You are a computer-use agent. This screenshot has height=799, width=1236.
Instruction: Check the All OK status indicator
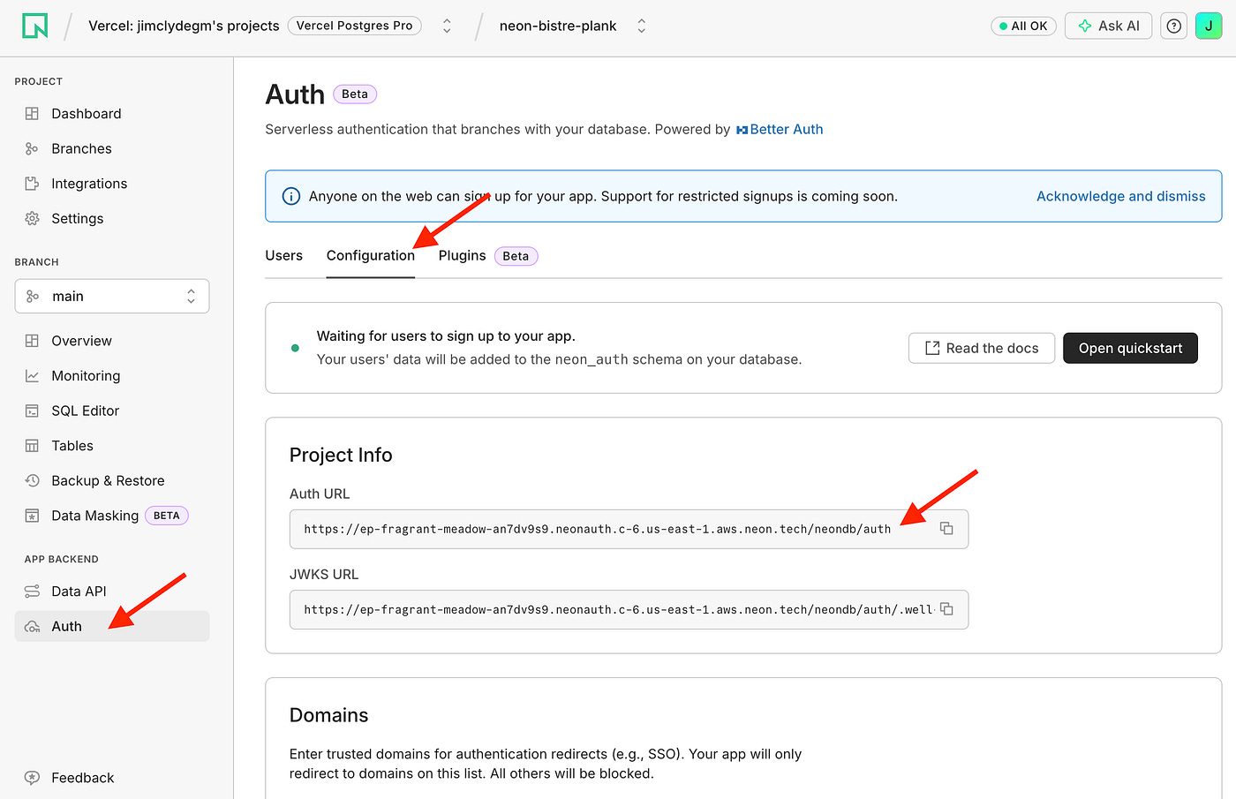pyautogui.click(x=1023, y=26)
